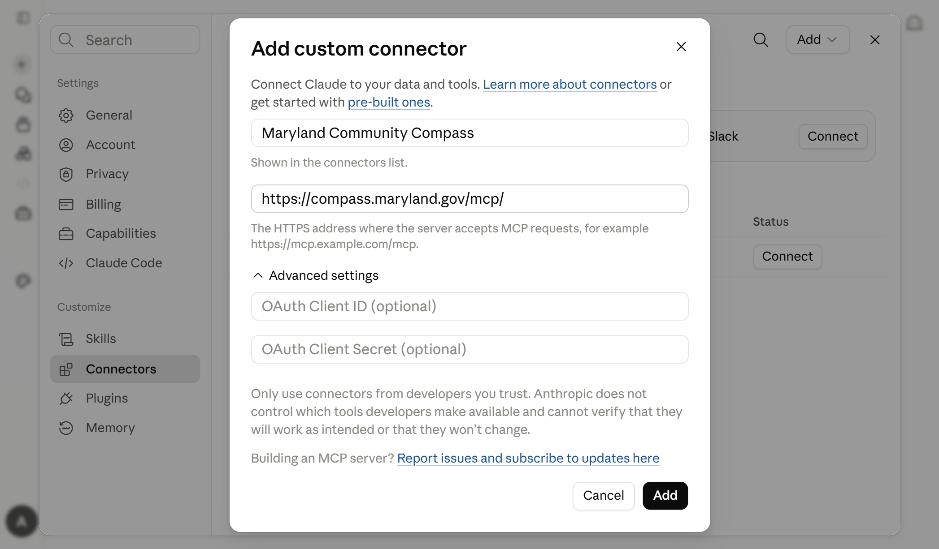Connect the Slack connector

click(x=833, y=136)
